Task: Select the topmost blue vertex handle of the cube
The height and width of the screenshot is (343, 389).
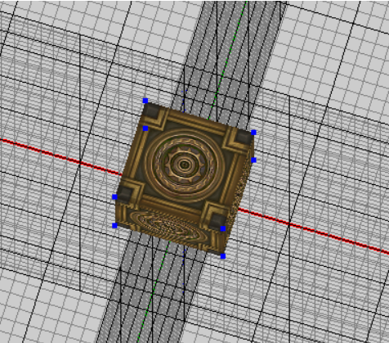Action: coord(145,101)
